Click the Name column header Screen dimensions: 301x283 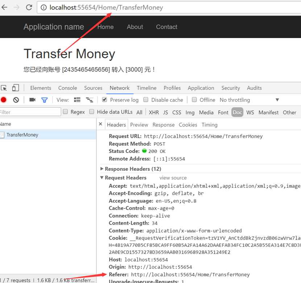[48, 124]
